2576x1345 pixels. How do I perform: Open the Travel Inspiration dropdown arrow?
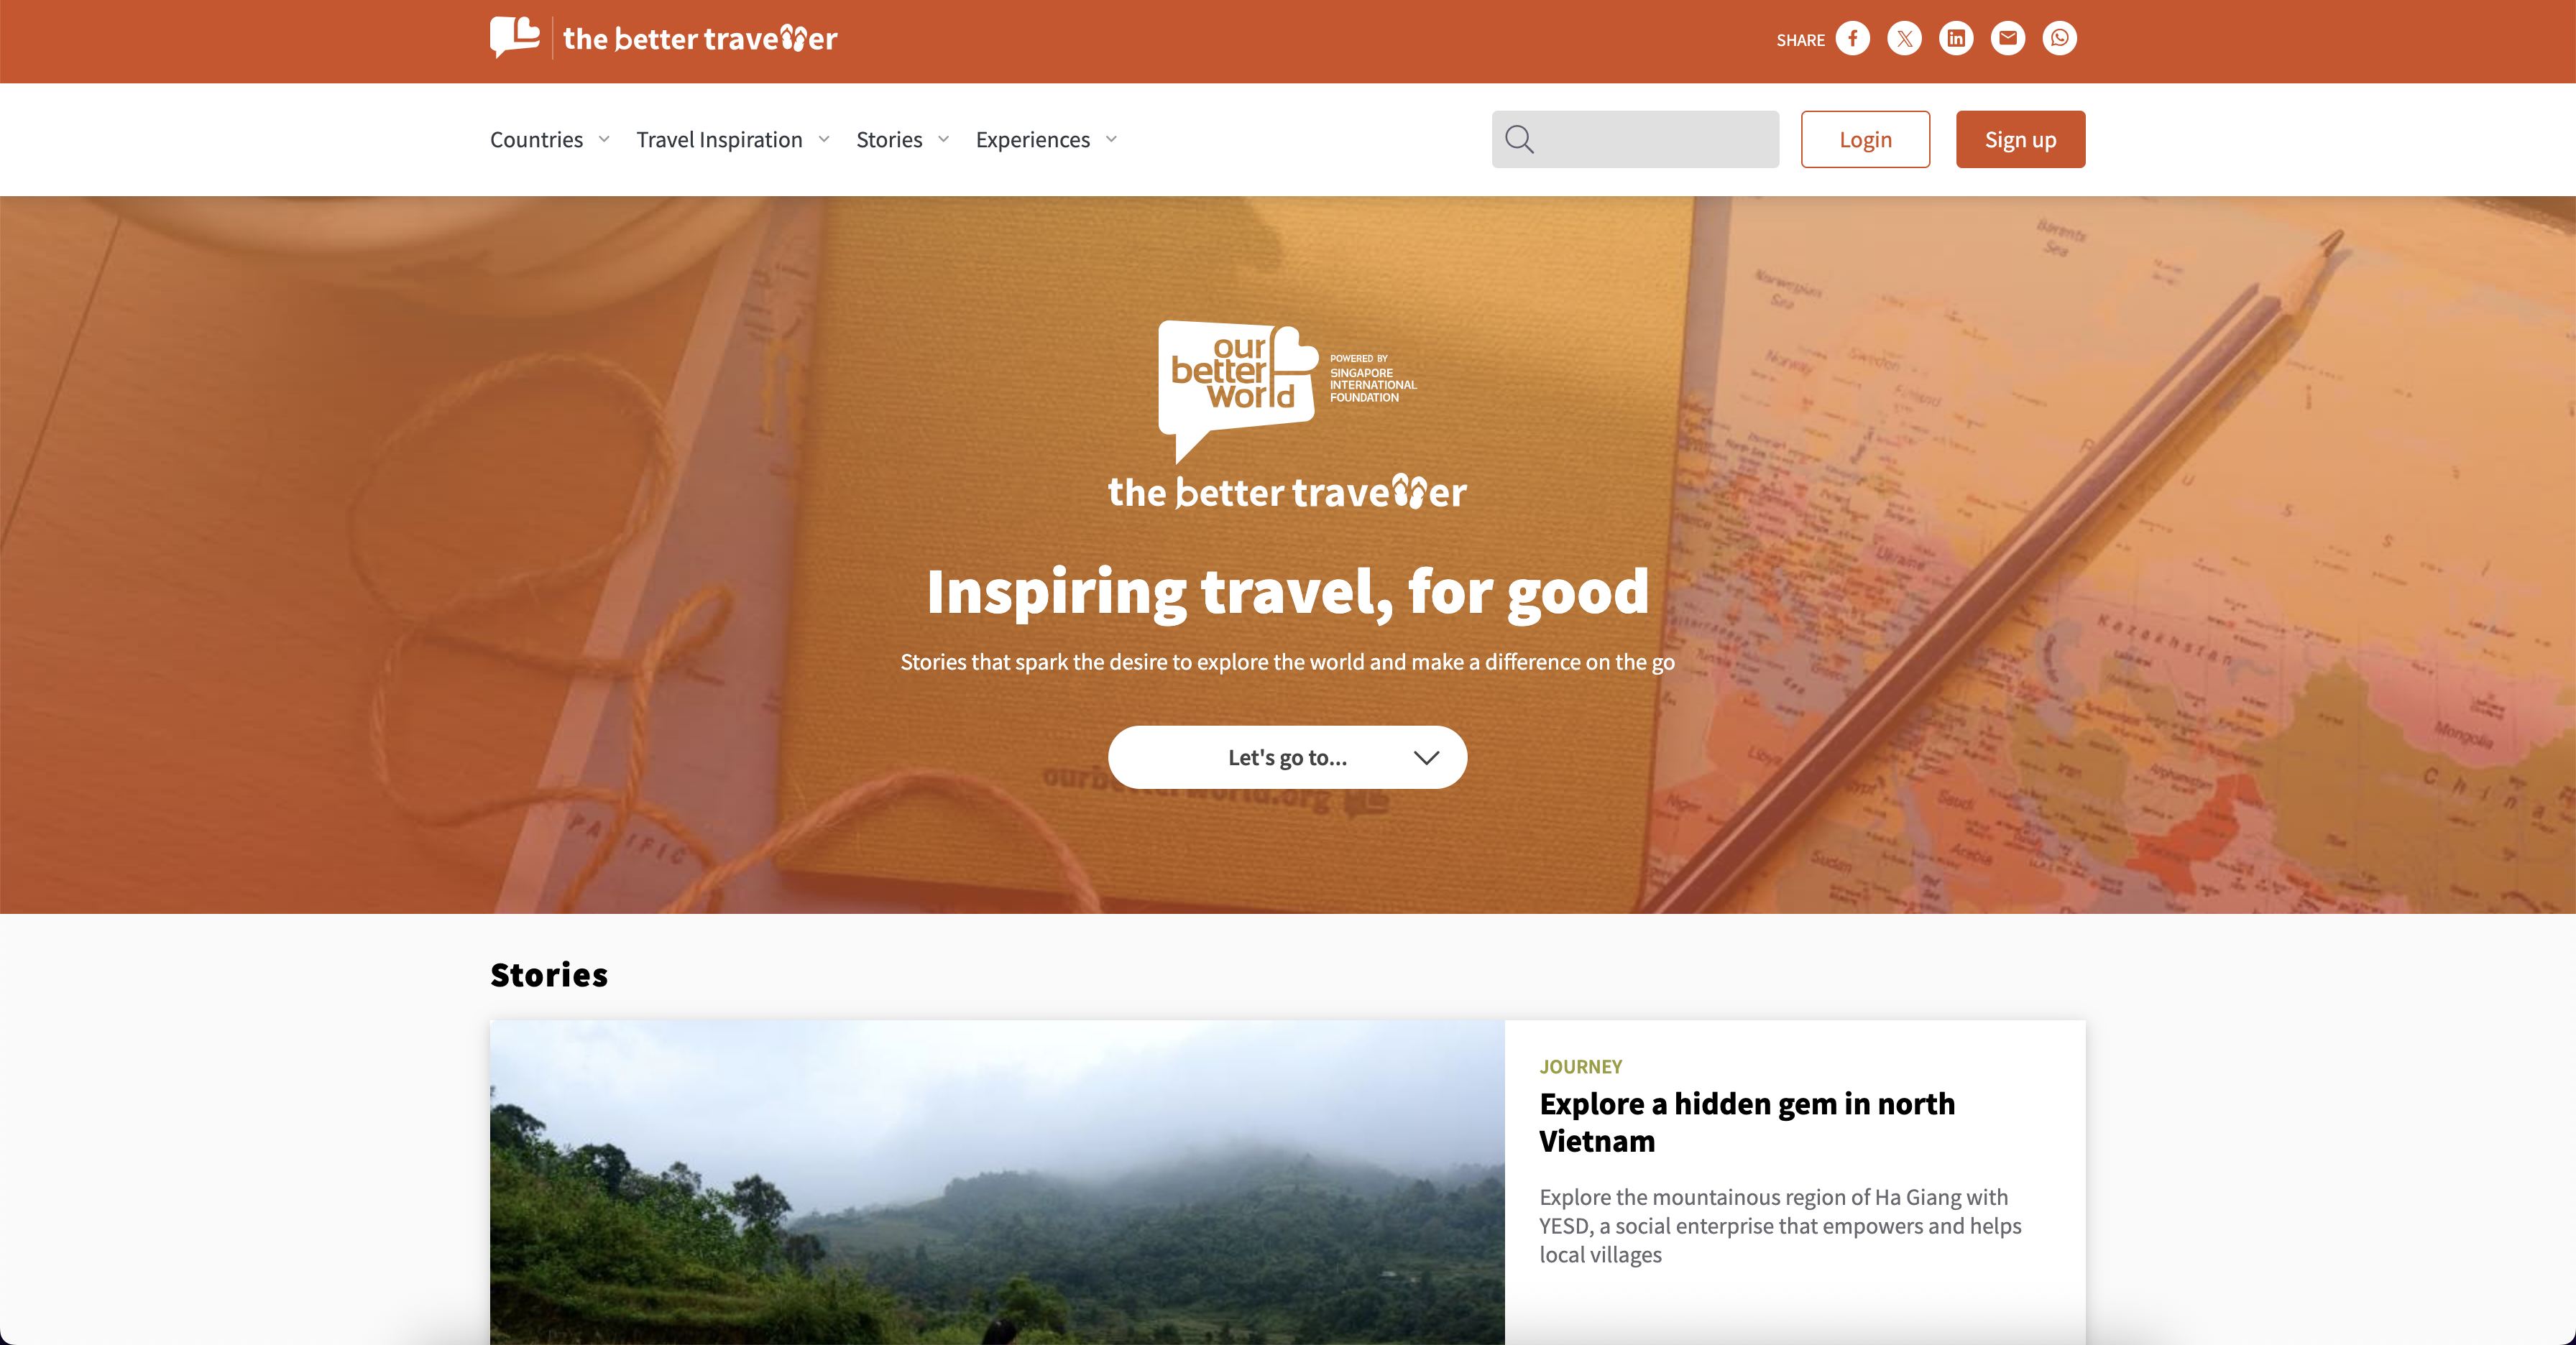(x=824, y=140)
